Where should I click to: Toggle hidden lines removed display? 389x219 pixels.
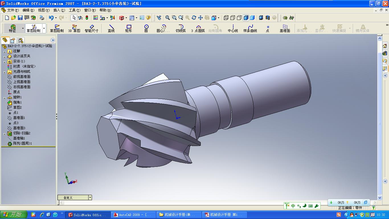point(239,18)
